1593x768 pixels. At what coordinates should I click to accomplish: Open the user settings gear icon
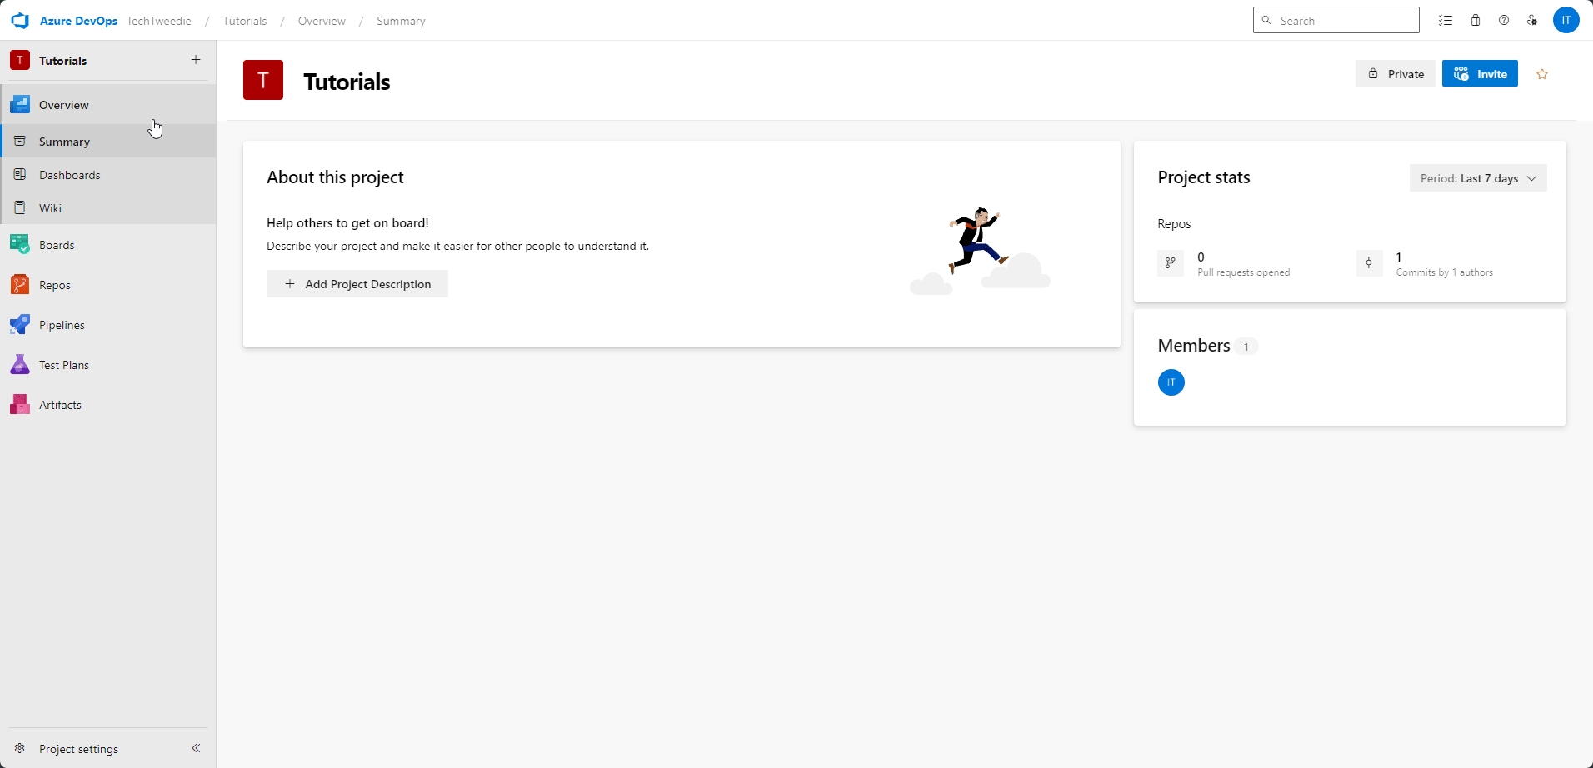(x=1533, y=20)
